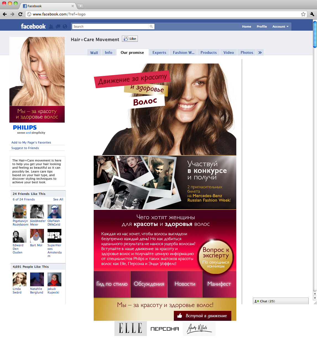Switch to the Experts tab
The height and width of the screenshot is (344, 317).
click(x=159, y=52)
